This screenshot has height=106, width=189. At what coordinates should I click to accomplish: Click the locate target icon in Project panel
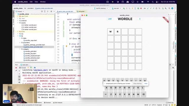click(x=42, y=11)
